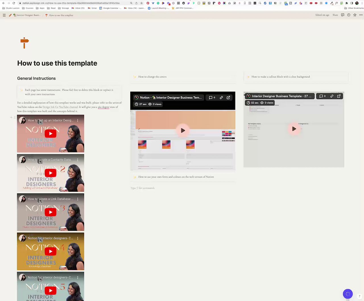Click the How to use this template breadcrumb
The width and height of the screenshot is (364, 301).
(x=59, y=15)
